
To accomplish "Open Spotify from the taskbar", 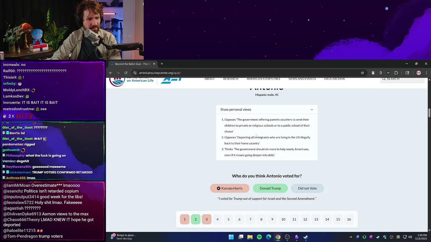I will click(x=259, y=237).
